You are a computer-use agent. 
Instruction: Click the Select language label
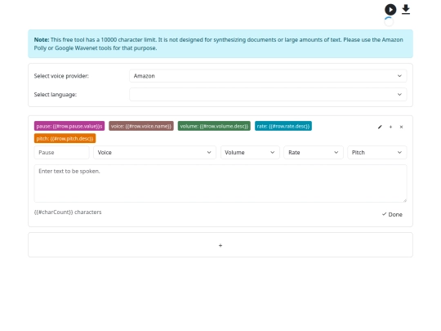click(56, 95)
